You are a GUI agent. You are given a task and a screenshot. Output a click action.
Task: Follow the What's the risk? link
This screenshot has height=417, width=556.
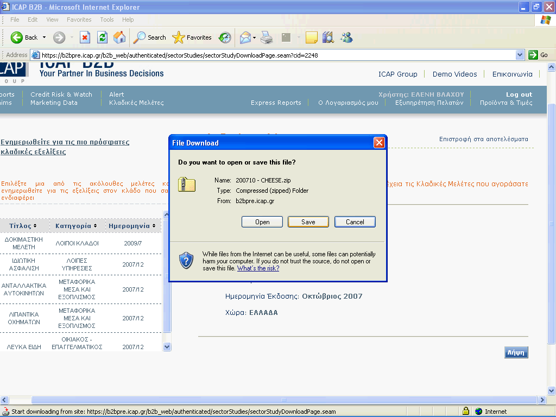tap(258, 268)
